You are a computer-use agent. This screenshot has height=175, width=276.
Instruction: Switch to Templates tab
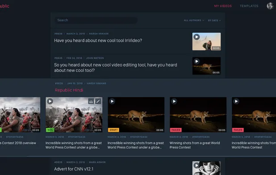[x=249, y=6]
